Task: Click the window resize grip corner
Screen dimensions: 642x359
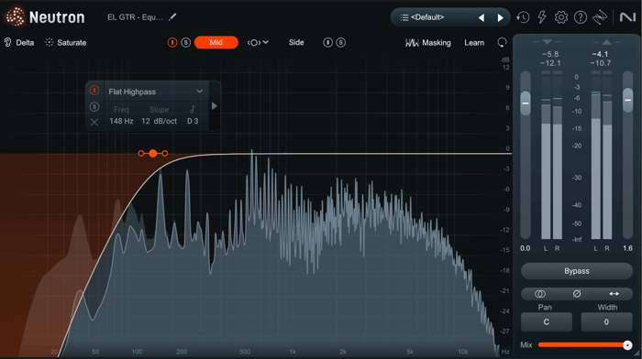Action: click(x=637, y=354)
